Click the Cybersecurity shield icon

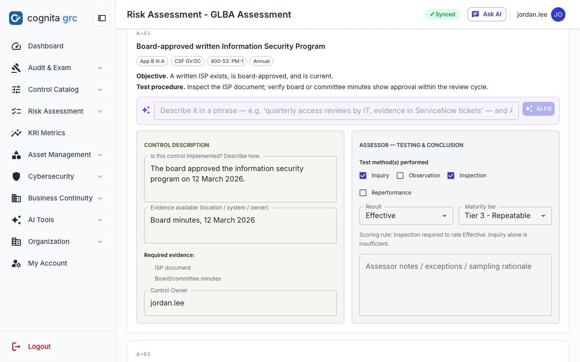(16, 176)
